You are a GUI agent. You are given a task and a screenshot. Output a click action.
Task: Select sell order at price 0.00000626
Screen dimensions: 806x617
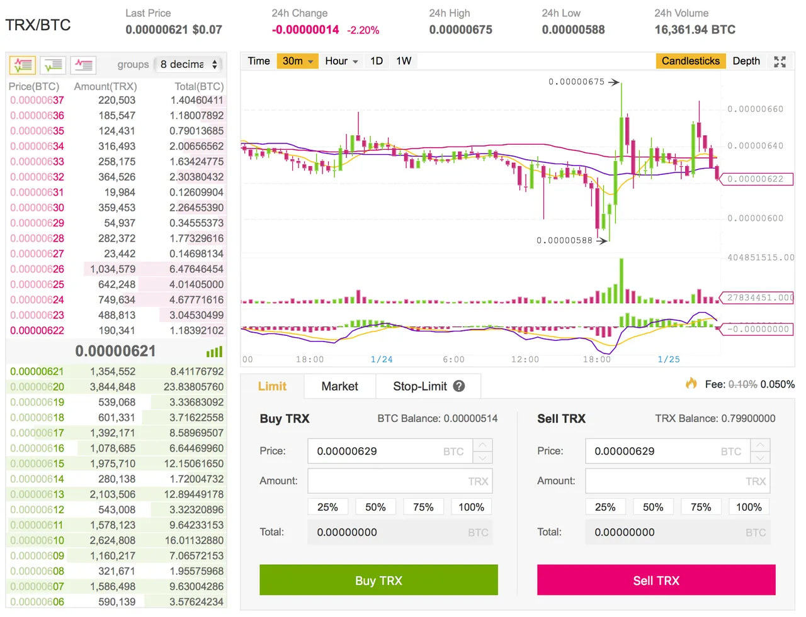[x=116, y=269]
